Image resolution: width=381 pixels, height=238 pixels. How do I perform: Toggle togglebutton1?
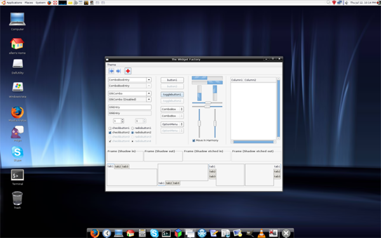pyautogui.click(x=172, y=94)
